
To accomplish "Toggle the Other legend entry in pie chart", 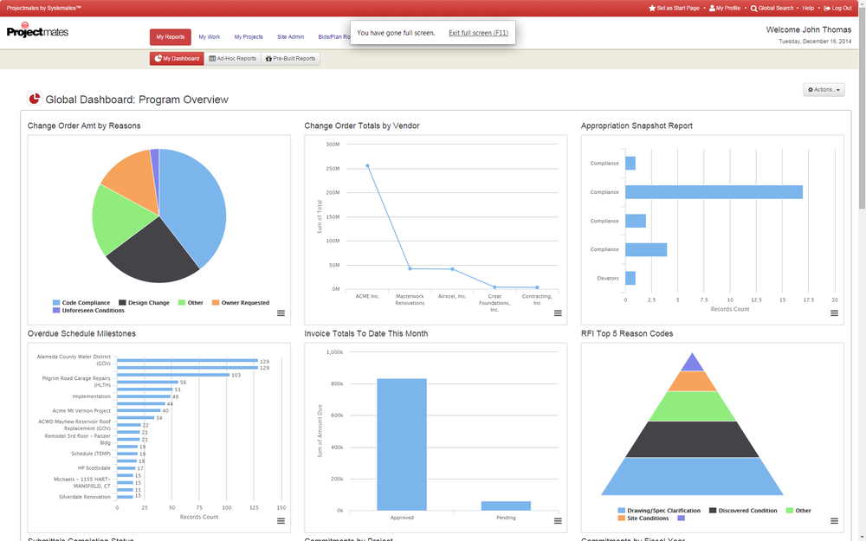I will point(191,302).
